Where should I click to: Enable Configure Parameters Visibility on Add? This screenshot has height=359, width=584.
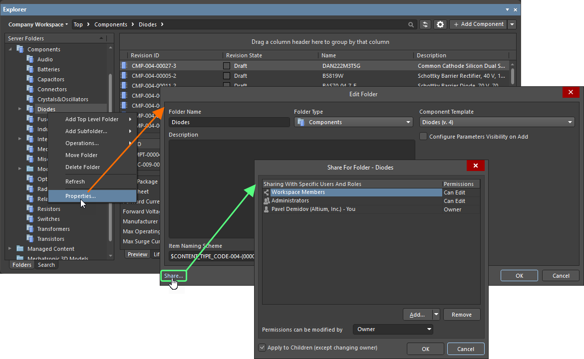(x=423, y=137)
